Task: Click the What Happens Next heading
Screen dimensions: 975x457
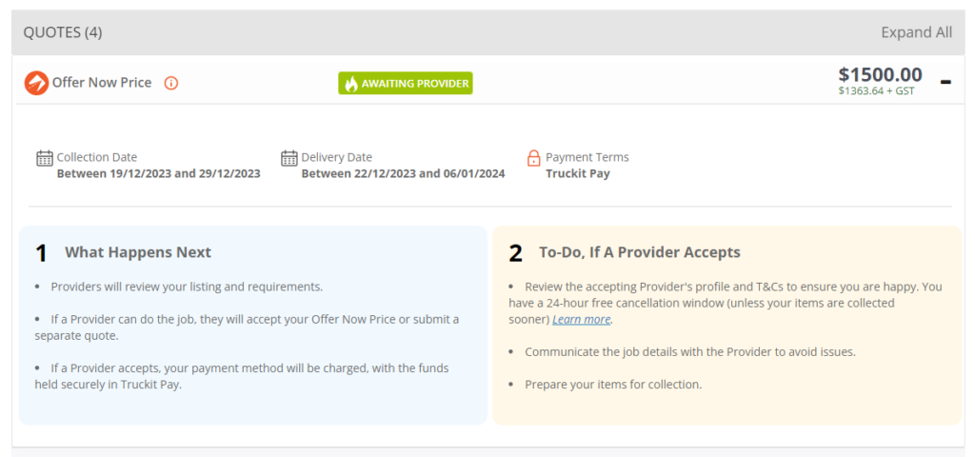Action: [x=138, y=252]
